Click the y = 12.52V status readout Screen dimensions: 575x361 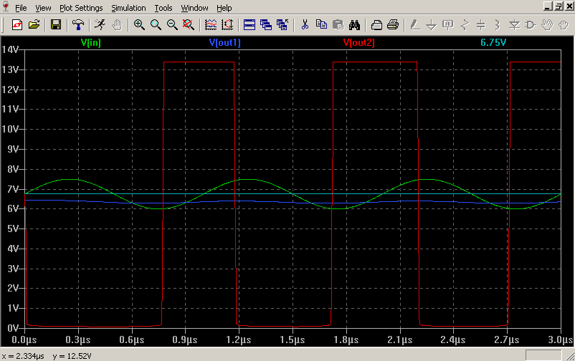tap(72, 356)
